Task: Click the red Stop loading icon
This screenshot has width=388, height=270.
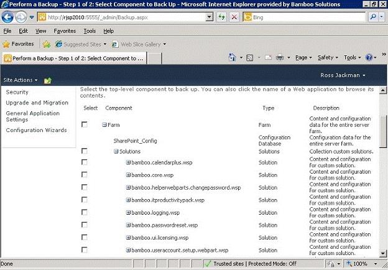Action: pos(234,17)
